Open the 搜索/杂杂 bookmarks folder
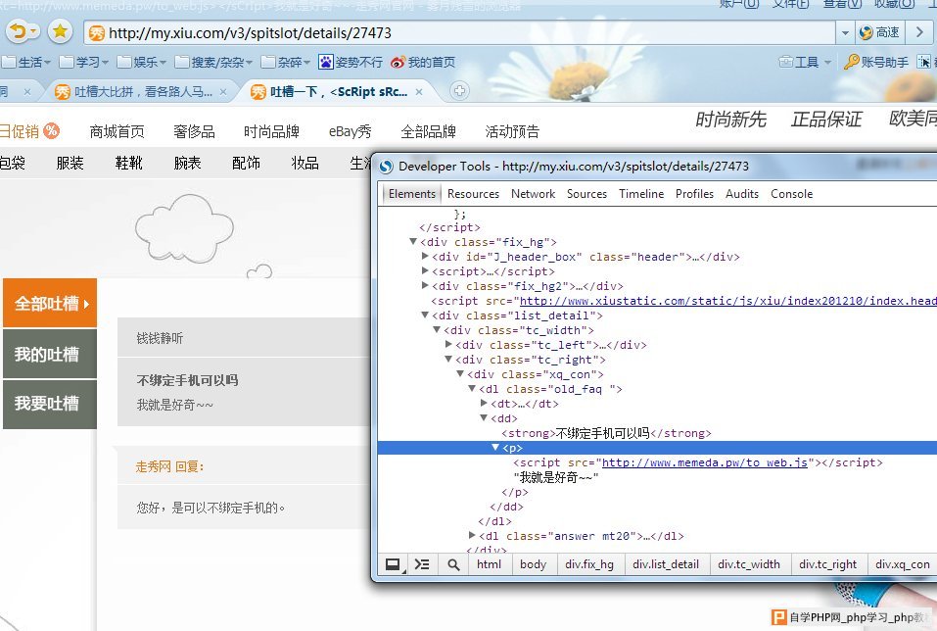937x631 pixels. click(x=213, y=62)
